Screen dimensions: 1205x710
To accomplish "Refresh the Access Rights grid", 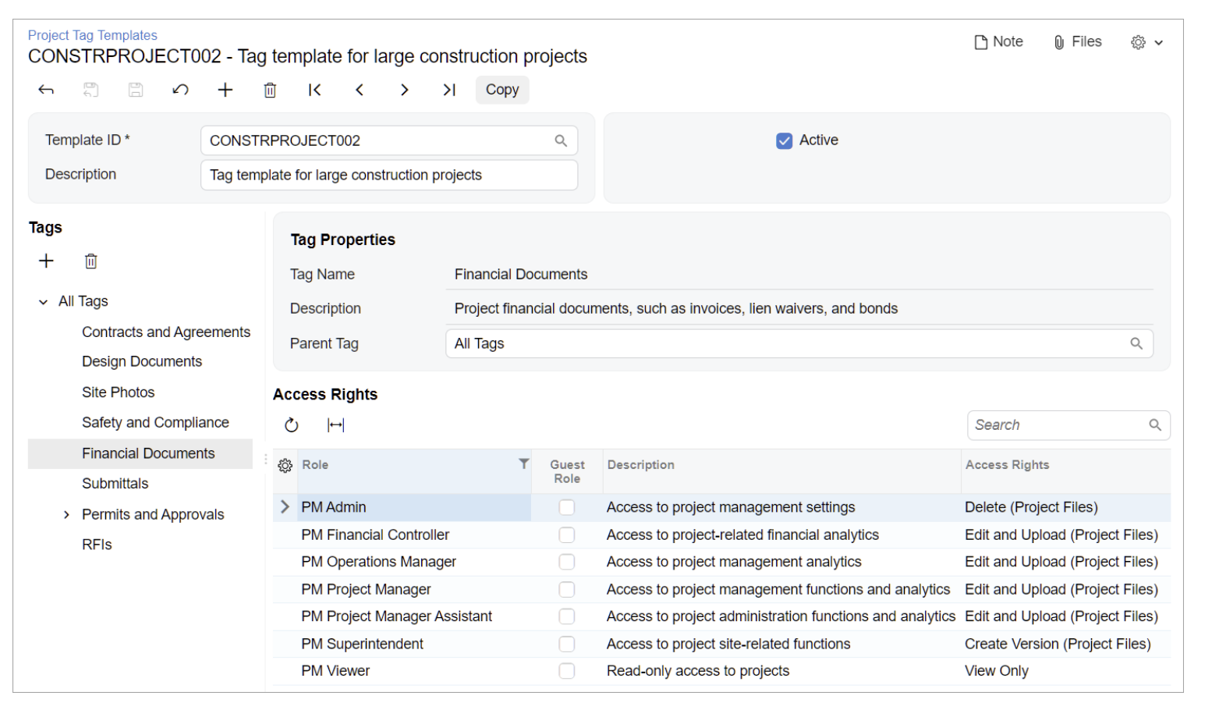I will (292, 425).
